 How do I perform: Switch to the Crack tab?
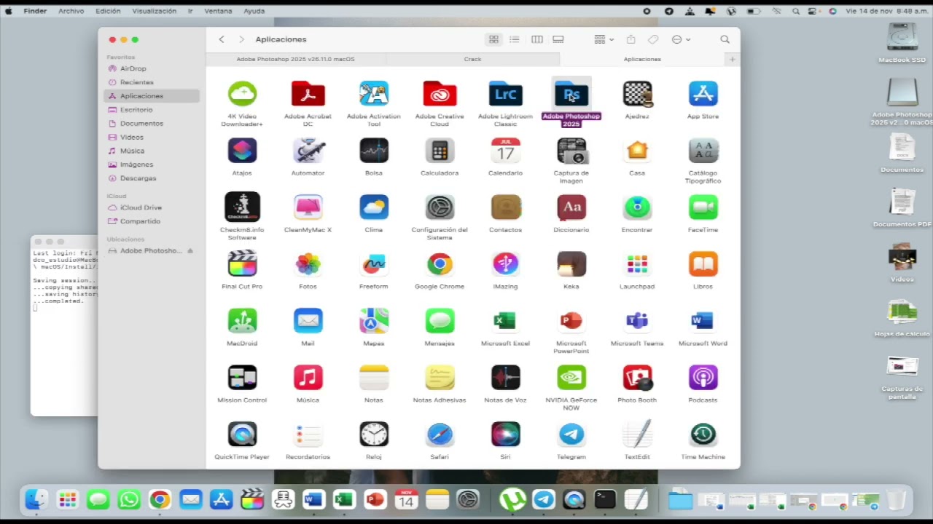point(472,59)
